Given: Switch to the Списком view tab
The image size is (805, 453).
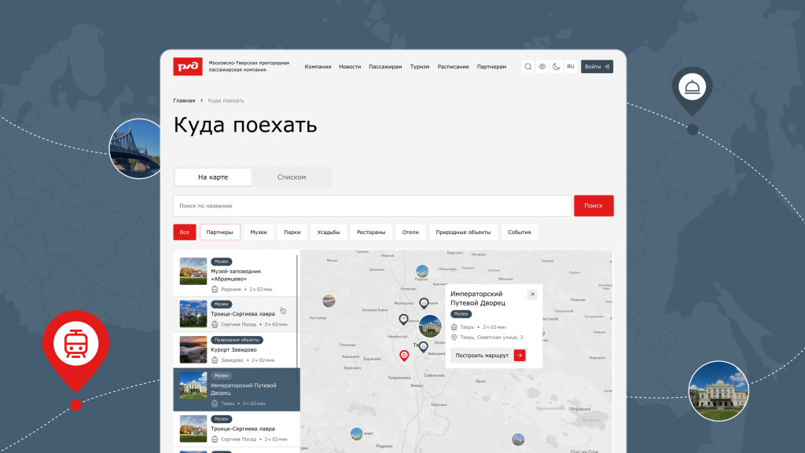Looking at the screenshot, I should 292,177.
